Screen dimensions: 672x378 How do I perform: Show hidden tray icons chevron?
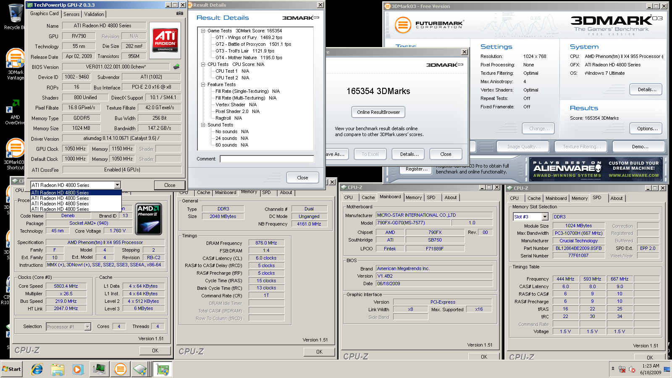coord(613,369)
